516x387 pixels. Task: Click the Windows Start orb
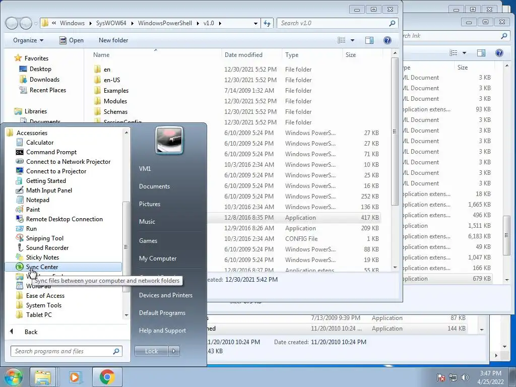pos(13,377)
